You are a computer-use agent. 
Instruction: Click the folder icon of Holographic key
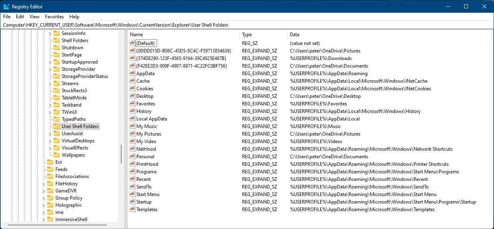50,205
